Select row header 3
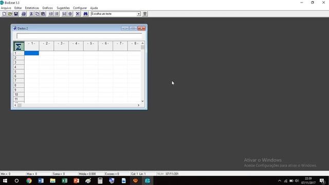329x185 pixels. (19, 63)
